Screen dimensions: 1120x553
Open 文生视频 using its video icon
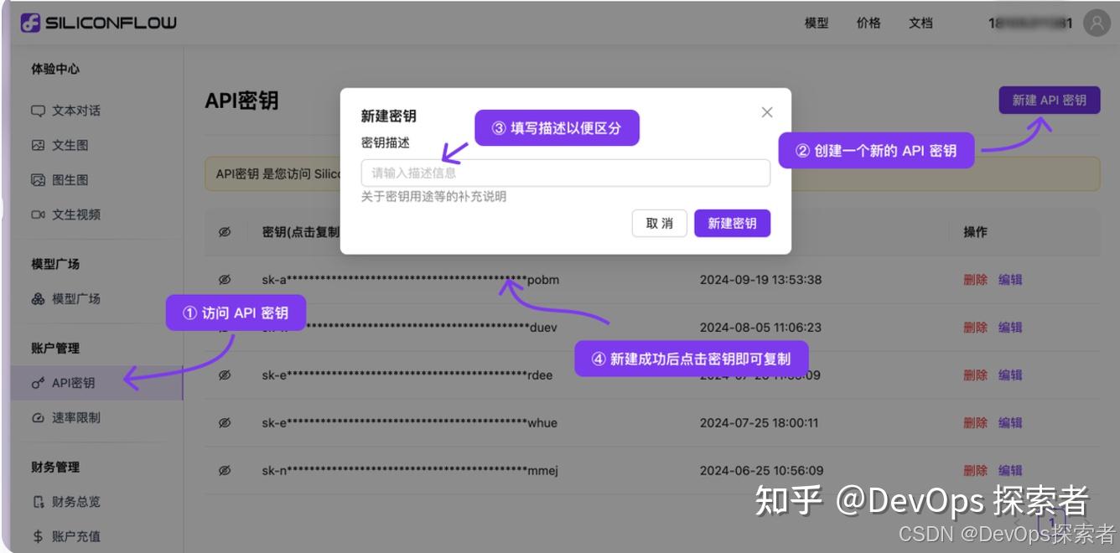coord(39,214)
